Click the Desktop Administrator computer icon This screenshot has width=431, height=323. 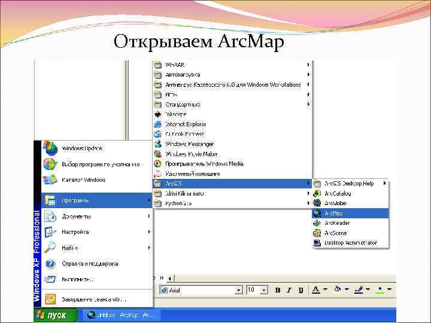point(317,243)
